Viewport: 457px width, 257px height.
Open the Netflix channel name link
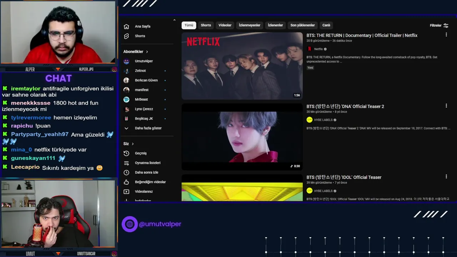[318, 49]
